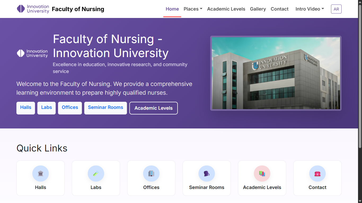The height and width of the screenshot is (203, 362).
Task: Open the Contact nav link
Action: coord(280,9)
